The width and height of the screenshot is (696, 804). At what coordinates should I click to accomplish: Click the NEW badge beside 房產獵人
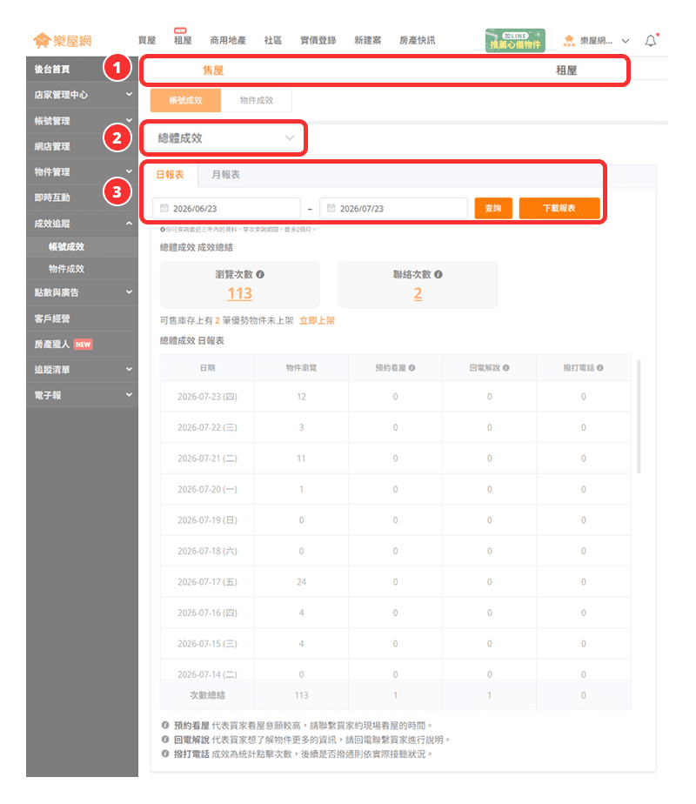coord(83,345)
